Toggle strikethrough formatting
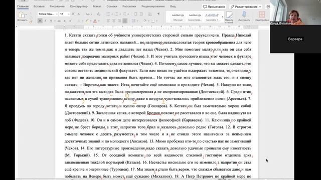This screenshot has height=180, width=321. pos(59,21)
